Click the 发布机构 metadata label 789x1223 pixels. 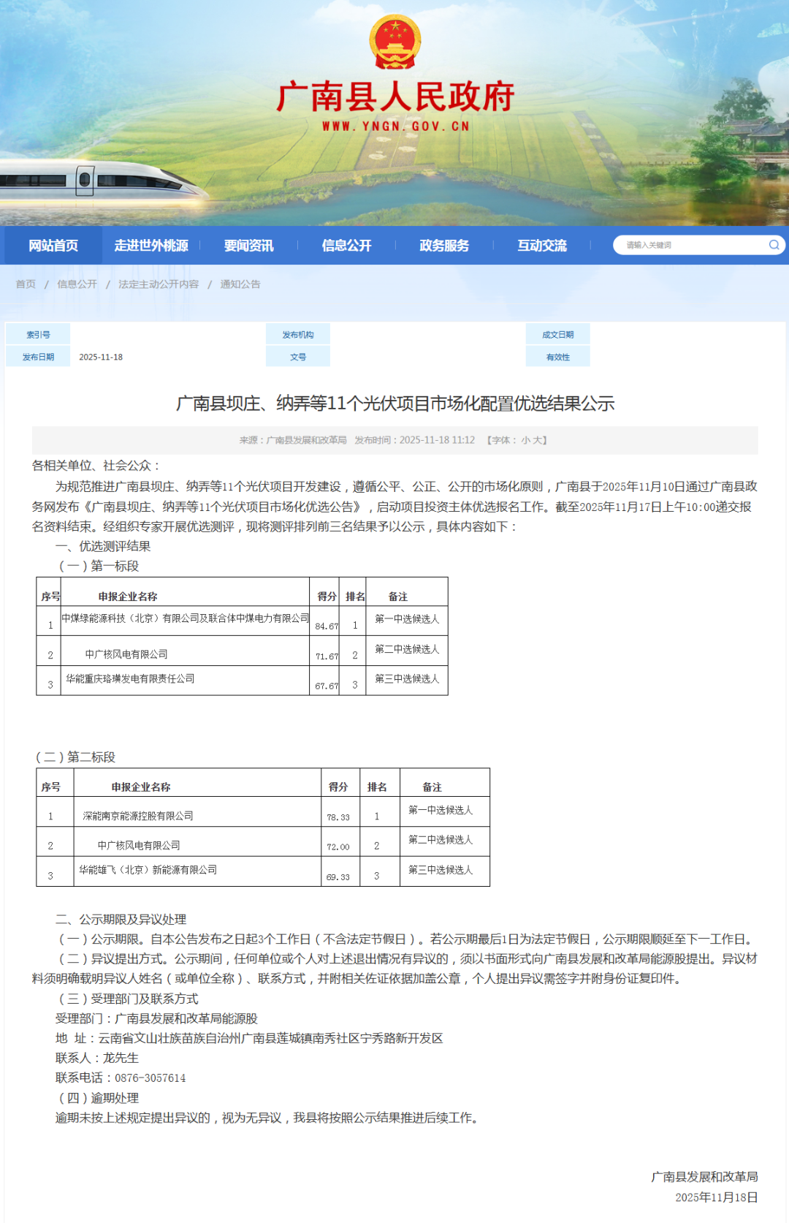(298, 335)
